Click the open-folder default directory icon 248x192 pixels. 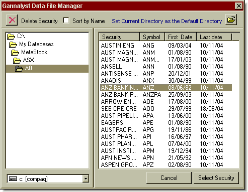[231, 20]
